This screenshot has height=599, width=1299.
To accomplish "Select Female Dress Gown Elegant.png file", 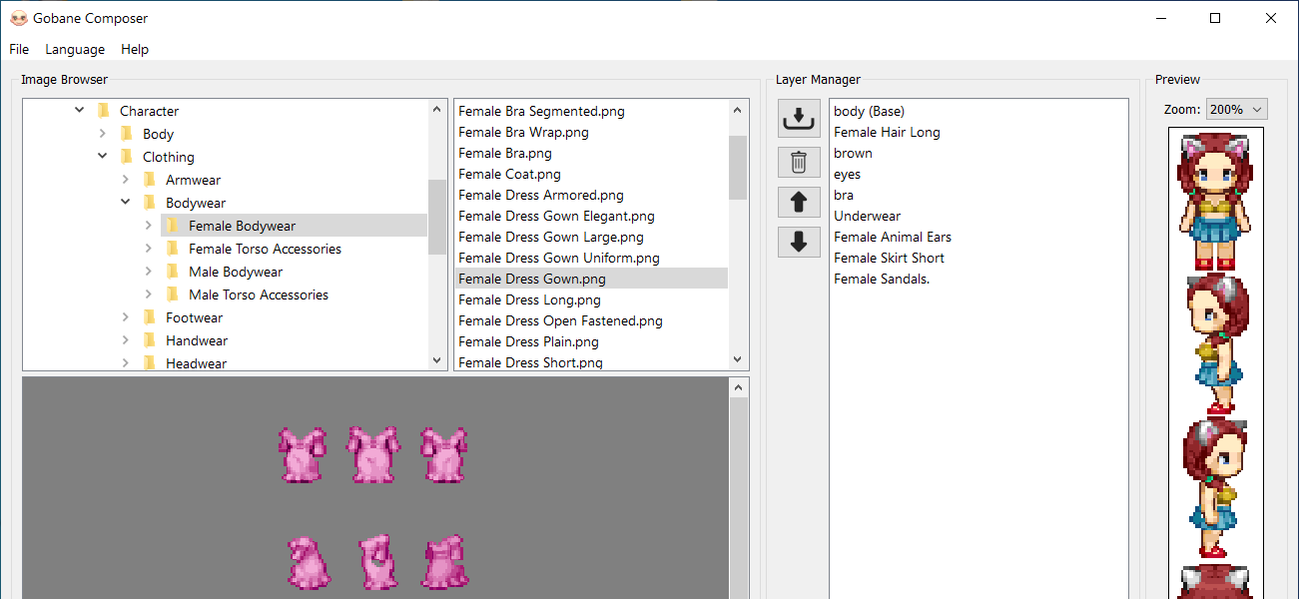I will tap(557, 216).
